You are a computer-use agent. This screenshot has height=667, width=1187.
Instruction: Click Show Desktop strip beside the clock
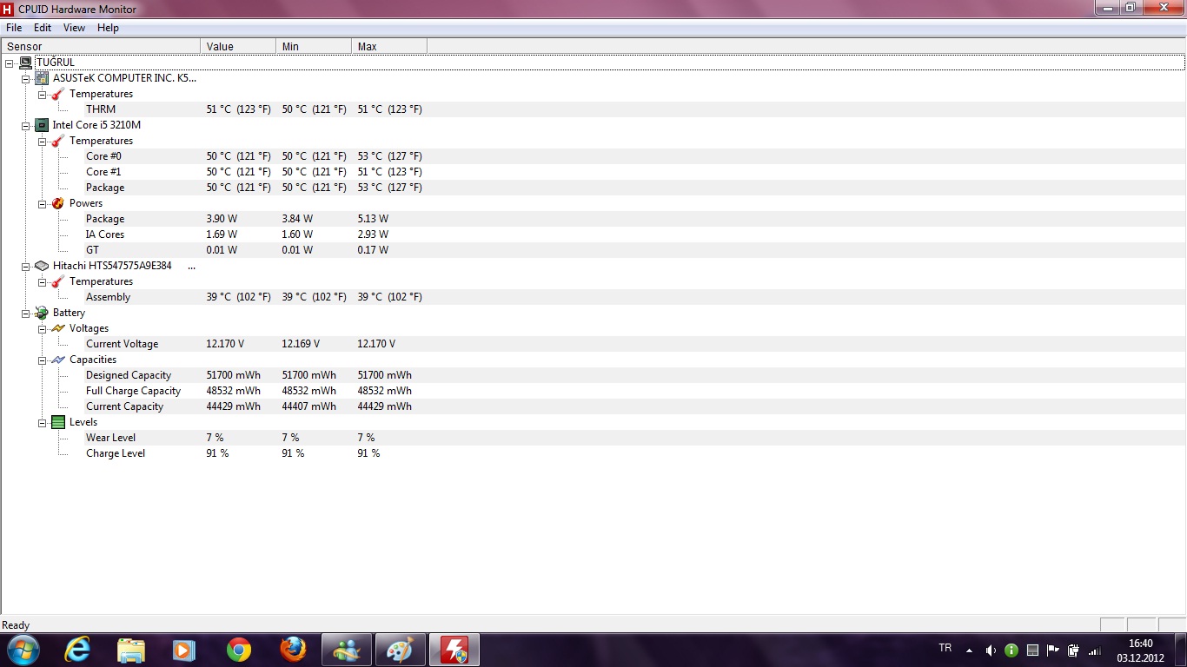(1180, 650)
